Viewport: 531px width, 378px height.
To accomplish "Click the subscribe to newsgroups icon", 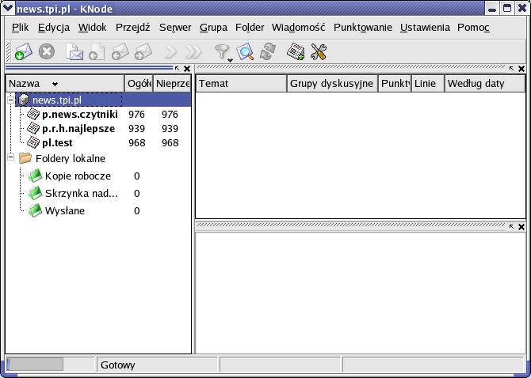I will pyautogui.click(x=296, y=52).
